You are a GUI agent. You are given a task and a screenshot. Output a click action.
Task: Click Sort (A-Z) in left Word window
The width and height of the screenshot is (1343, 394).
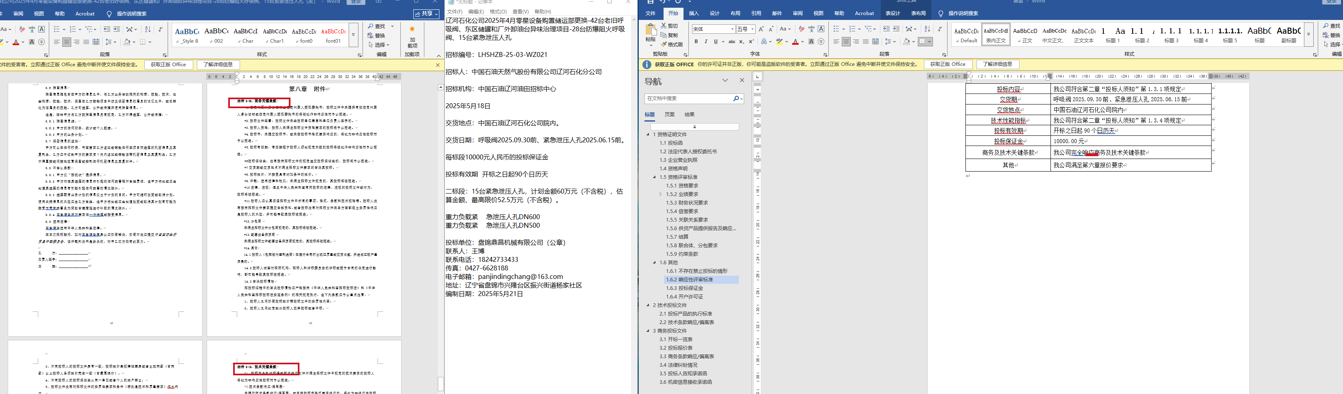click(x=148, y=29)
